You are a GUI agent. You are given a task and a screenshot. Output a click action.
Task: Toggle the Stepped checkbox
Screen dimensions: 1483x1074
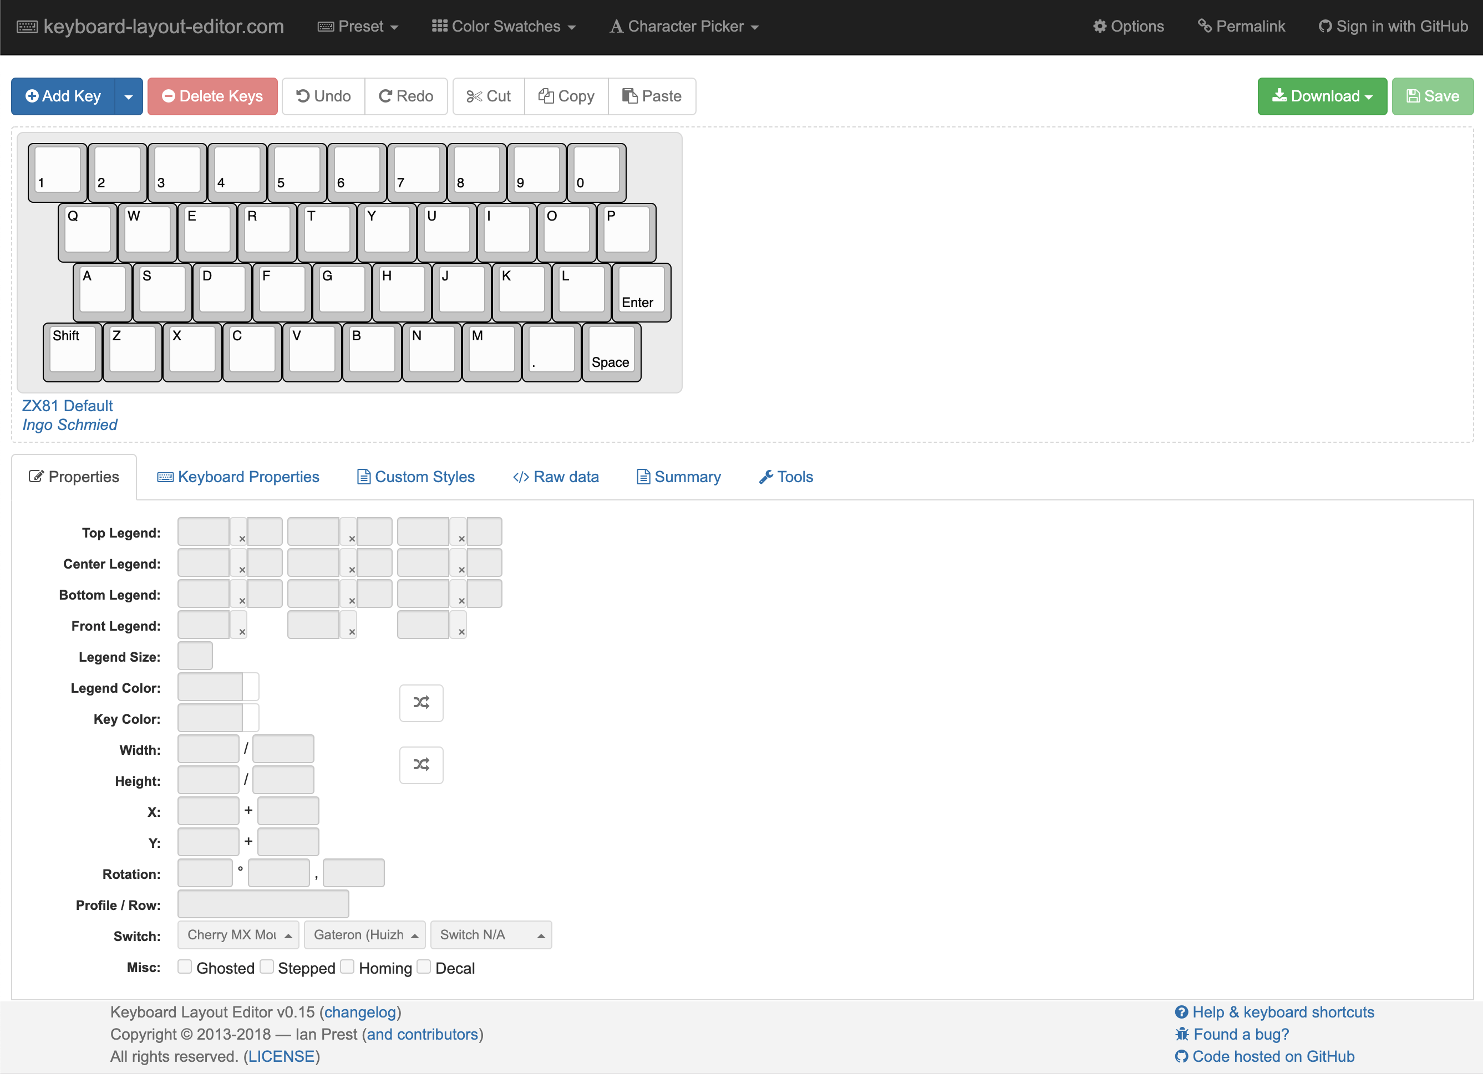tap(267, 967)
